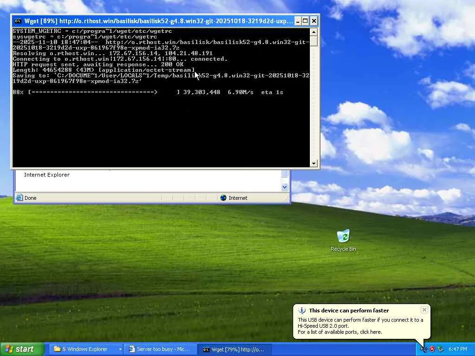
Task: Click the Length 44654288 line in console
Action: pos(103,70)
